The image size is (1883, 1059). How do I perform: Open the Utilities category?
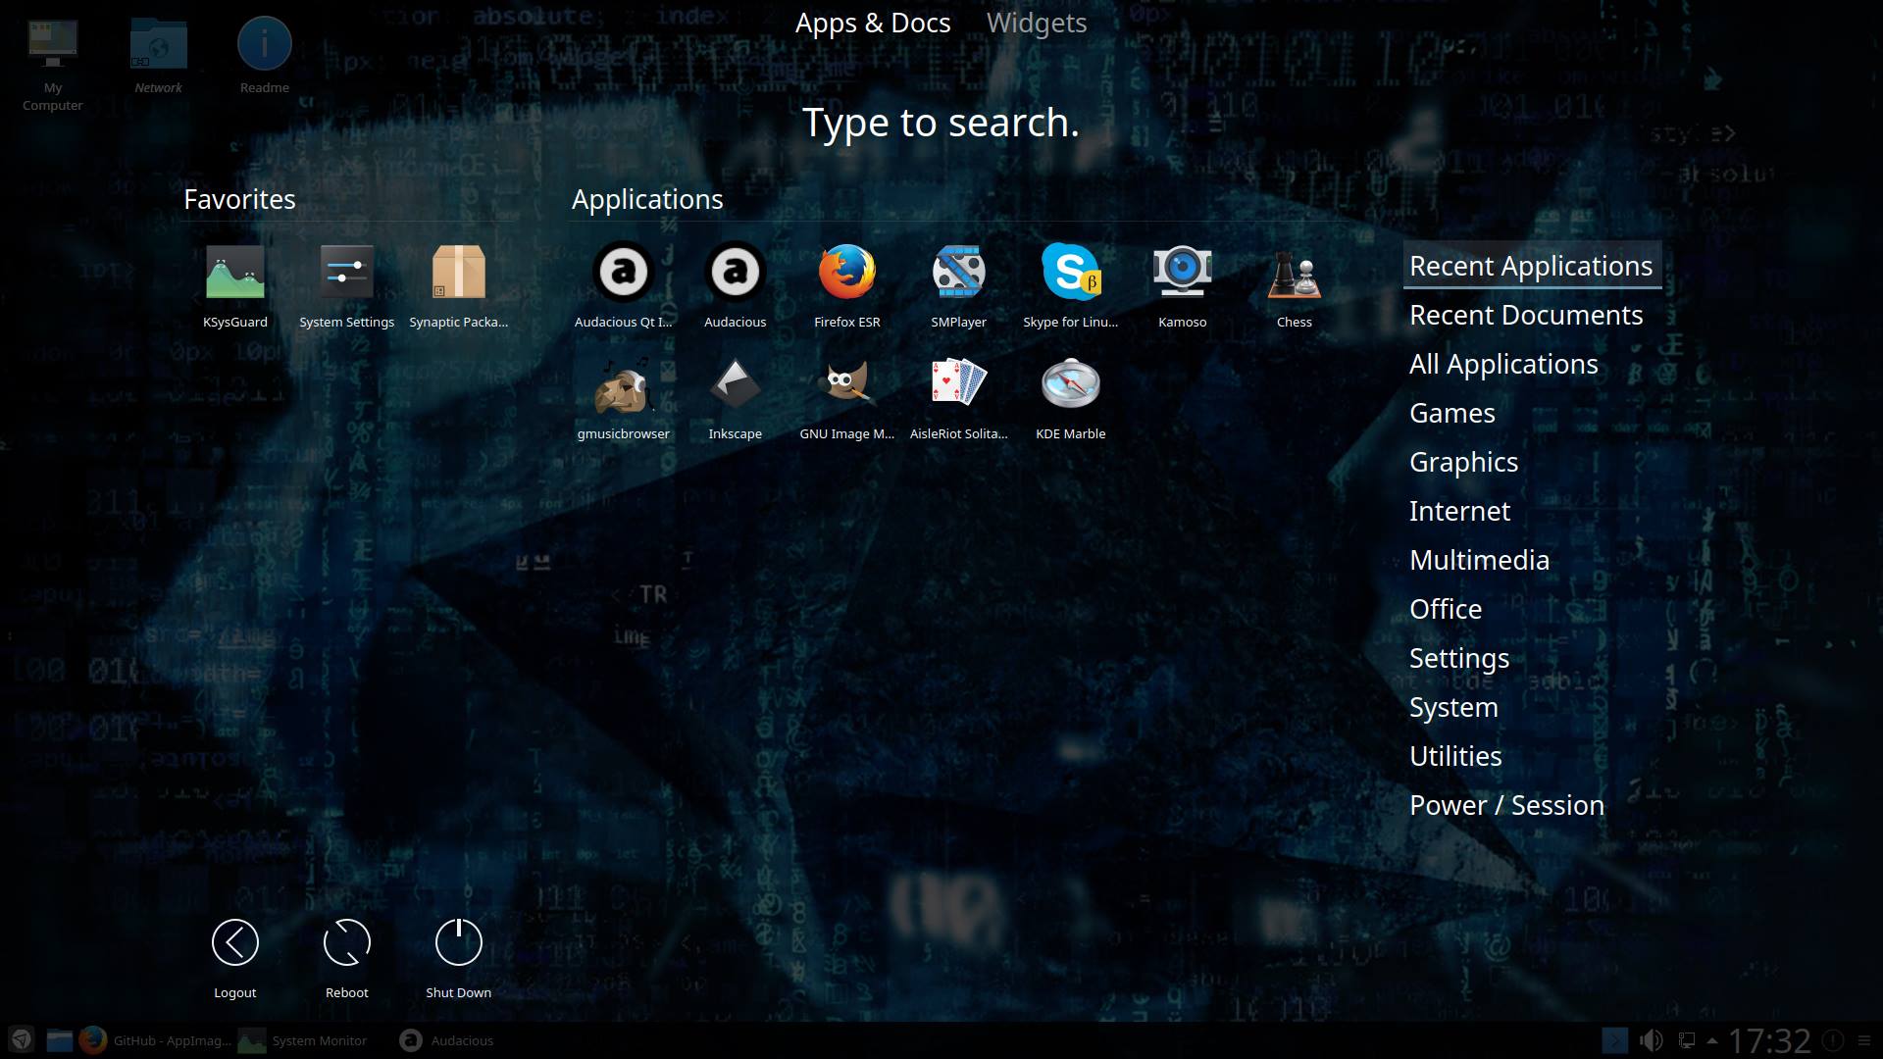[x=1455, y=756]
